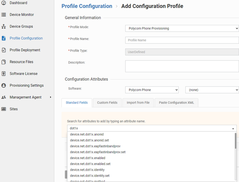Open the (none) version dropdown

[x=212, y=90]
